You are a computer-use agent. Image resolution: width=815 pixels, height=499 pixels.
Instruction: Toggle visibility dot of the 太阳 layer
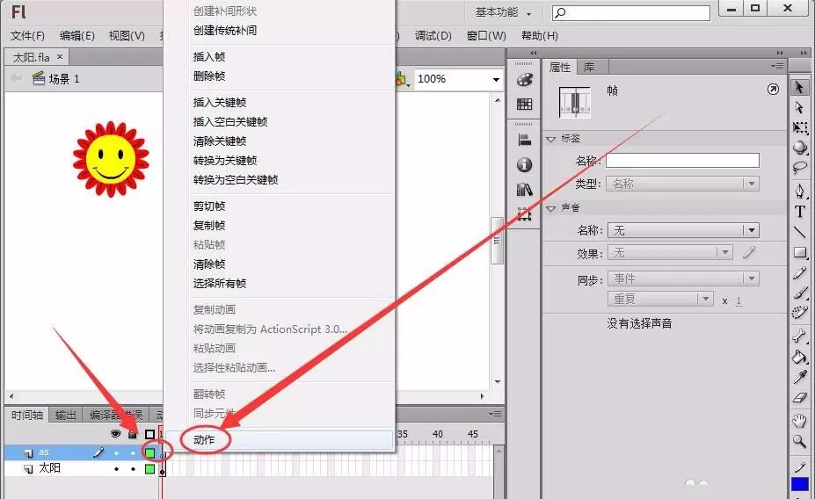click(x=116, y=469)
